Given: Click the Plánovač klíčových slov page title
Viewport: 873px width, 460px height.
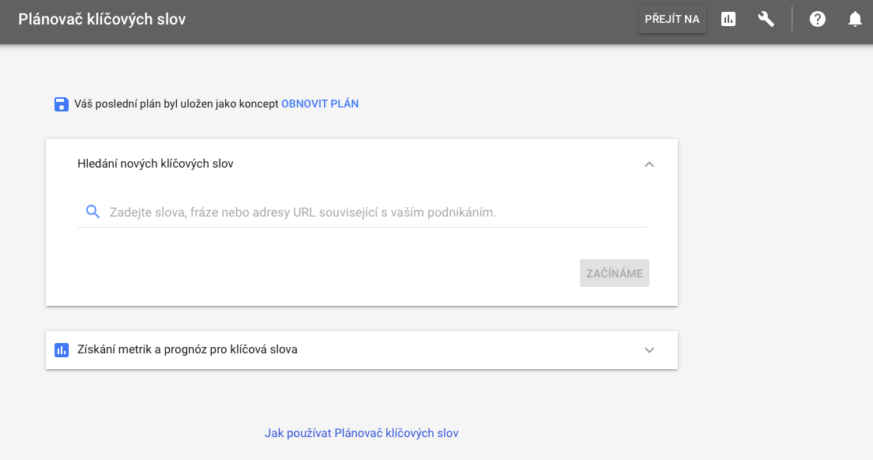Looking at the screenshot, I should click(102, 19).
